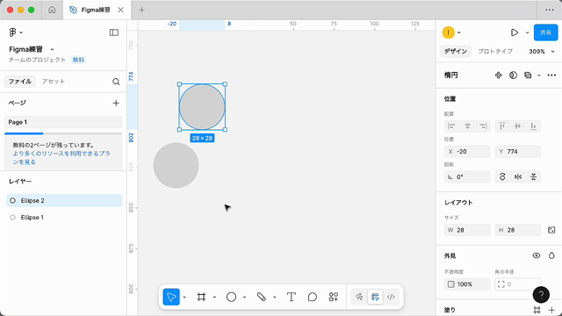
Task: Open Frame tool options chevron
Action: (x=214, y=297)
